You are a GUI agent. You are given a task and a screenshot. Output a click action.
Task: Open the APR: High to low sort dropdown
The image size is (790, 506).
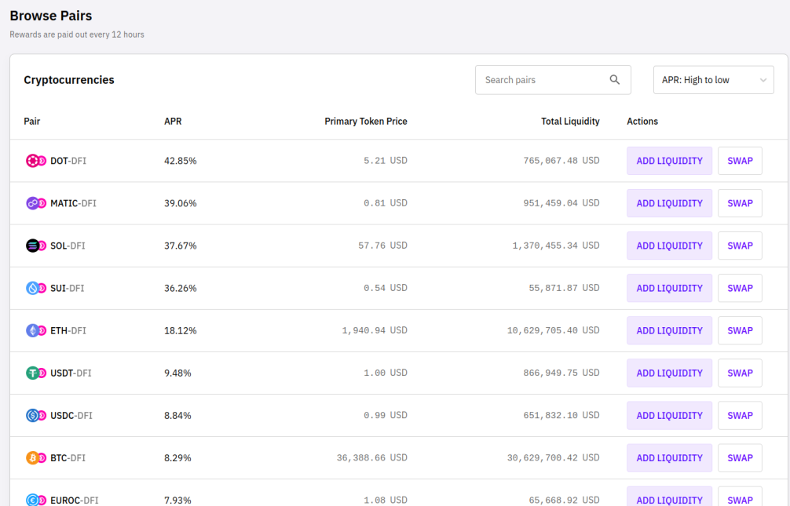pos(713,79)
